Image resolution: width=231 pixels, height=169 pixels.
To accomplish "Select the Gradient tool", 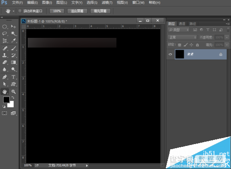I will tap(13, 62).
